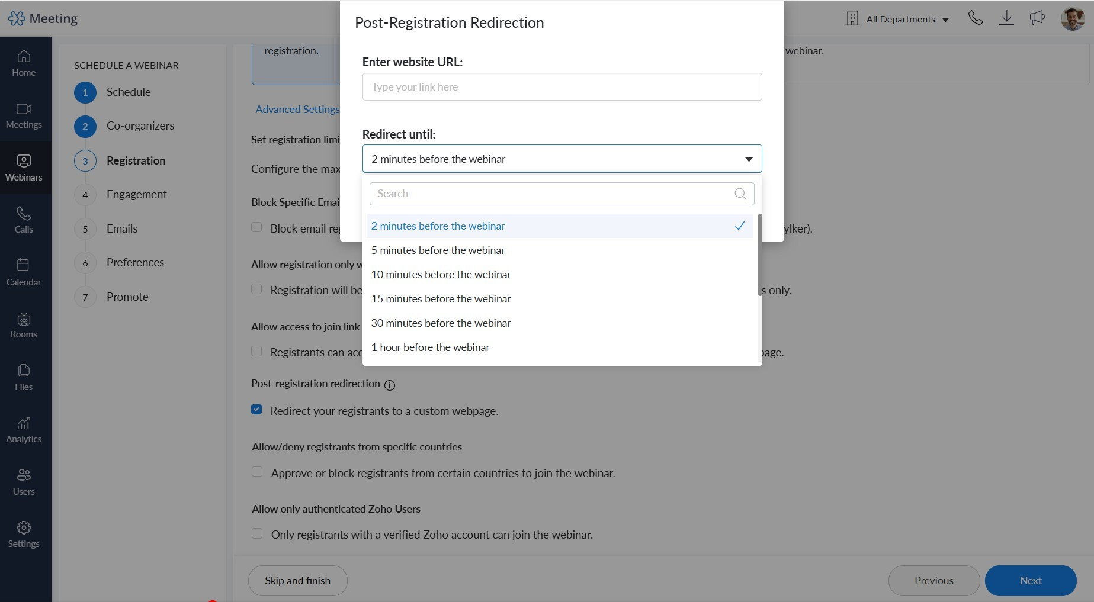
Task: Collapse the Redirect until dropdown arrow
Action: (x=749, y=159)
